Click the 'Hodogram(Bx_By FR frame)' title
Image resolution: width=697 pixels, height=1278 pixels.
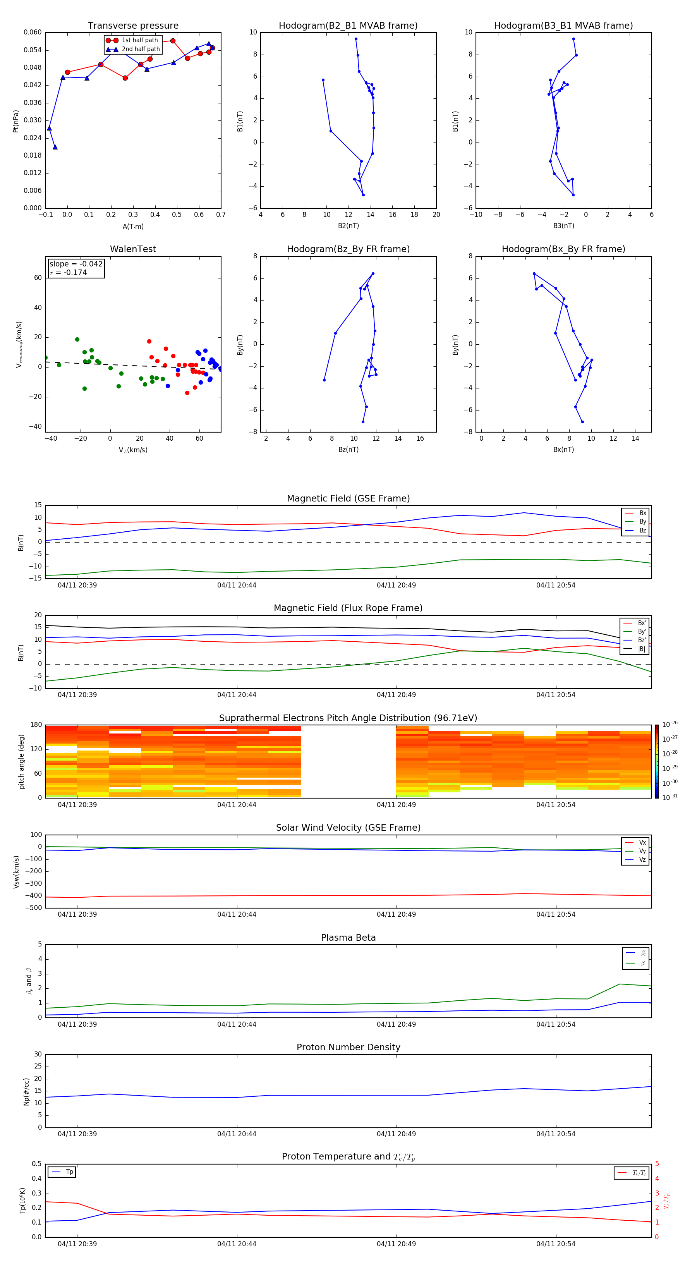click(563, 249)
